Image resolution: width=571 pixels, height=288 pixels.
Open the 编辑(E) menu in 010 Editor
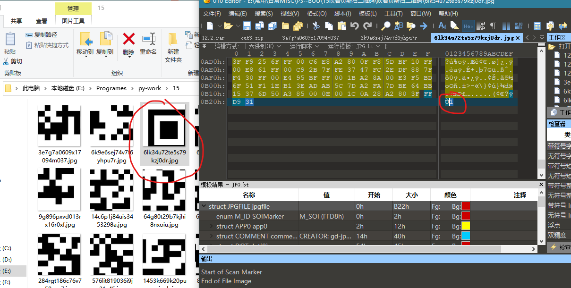(x=238, y=13)
